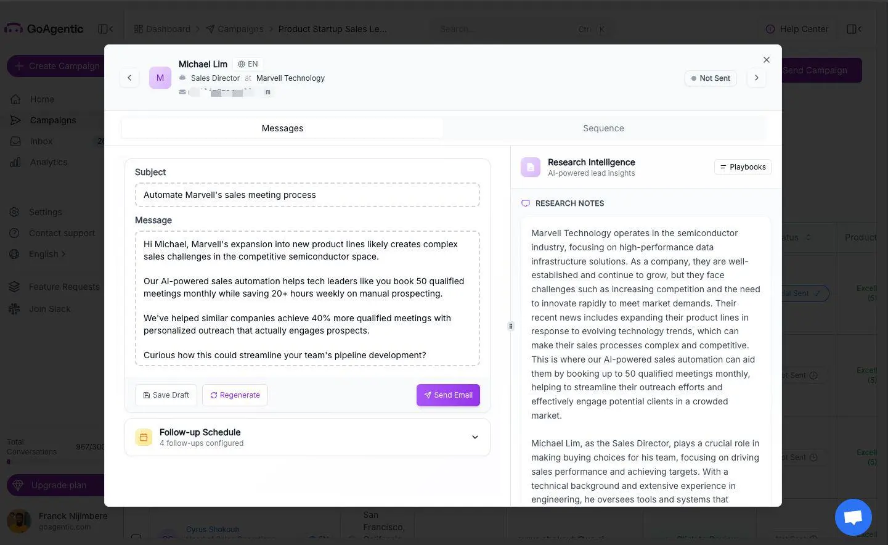Screen dimensions: 888x545
Task: Click the Settings gear icon
Action: tap(14, 212)
